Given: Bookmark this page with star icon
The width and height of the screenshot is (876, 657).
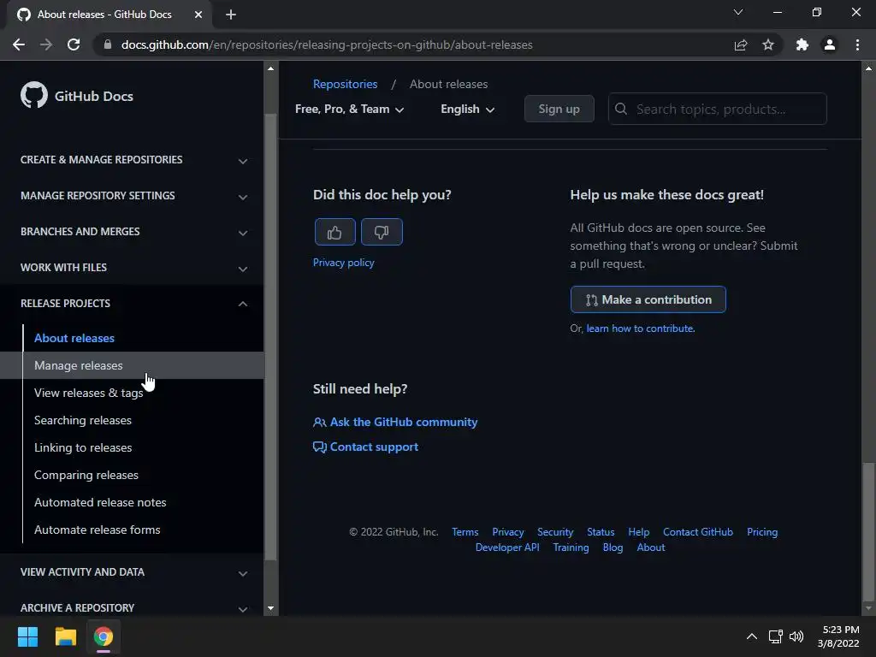Looking at the screenshot, I should pyautogui.click(x=768, y=44).
